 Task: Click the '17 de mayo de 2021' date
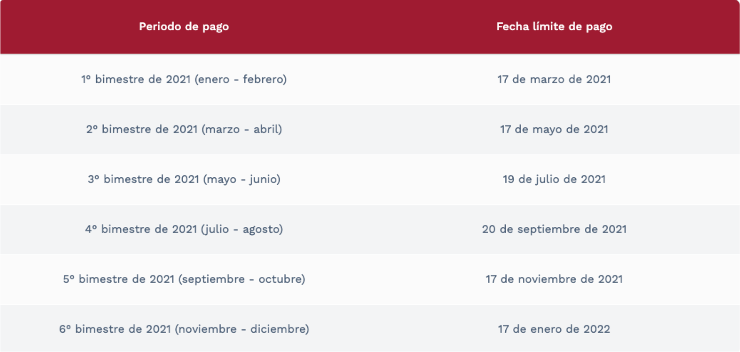pyautogui.click(x=554, y=129)
